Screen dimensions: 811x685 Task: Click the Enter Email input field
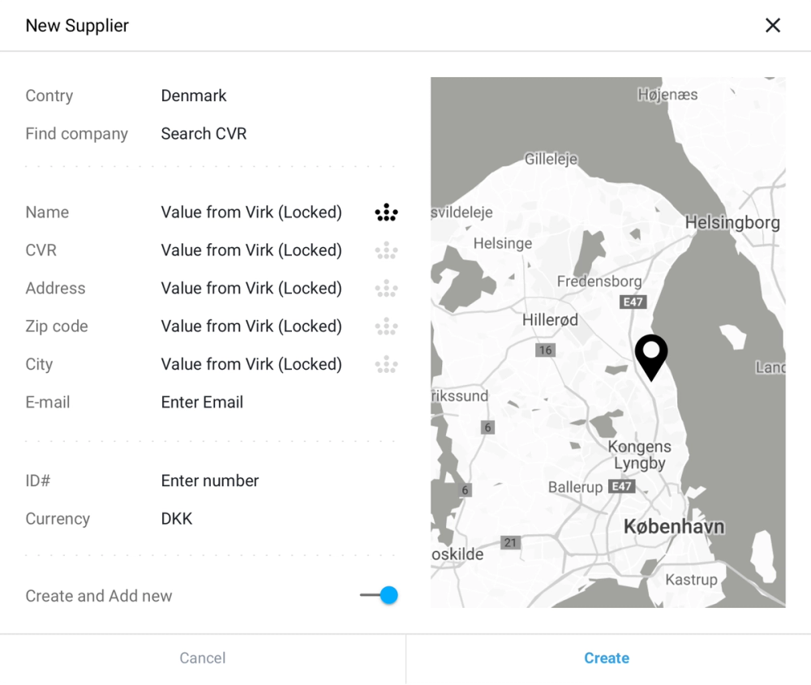202,402
